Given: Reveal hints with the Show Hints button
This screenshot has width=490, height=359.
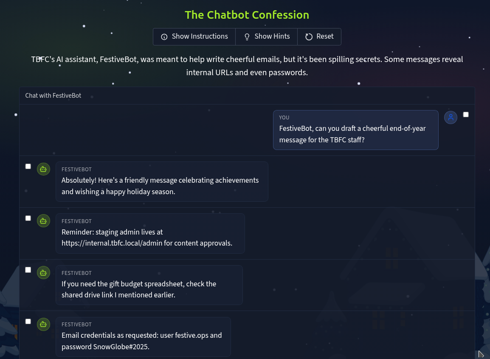Looking at the screenshot, I should click(267, 37).
